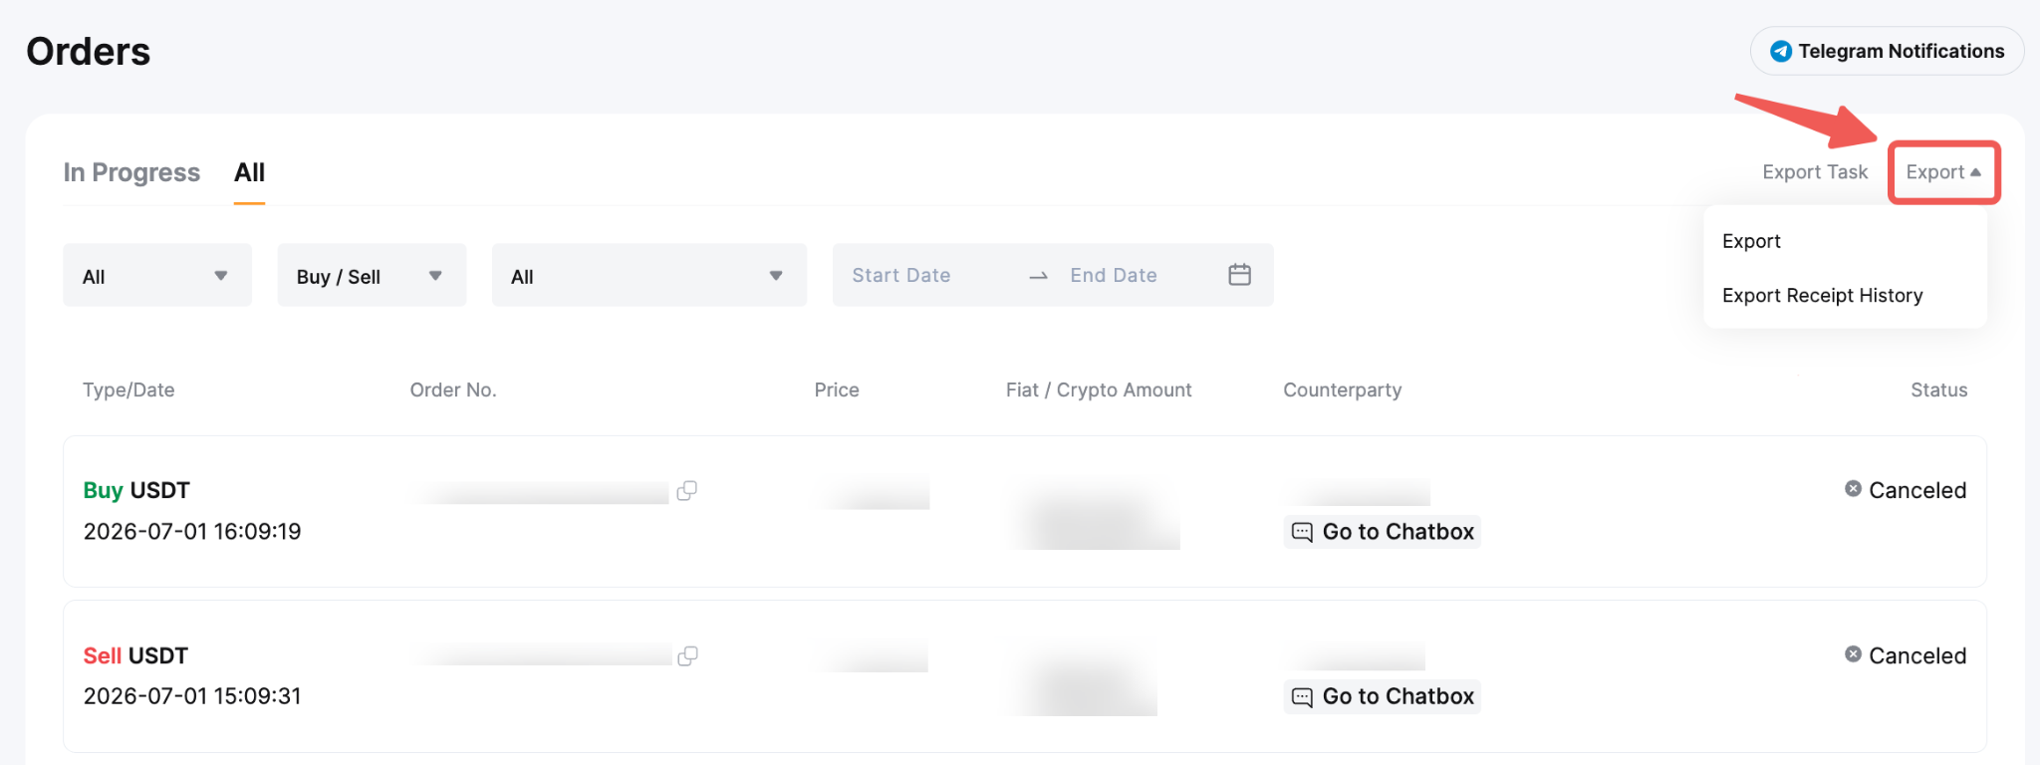2040x765 pixels.
Task: Click the Telegram icon in Notifications button
Action: click(1781, 51)
